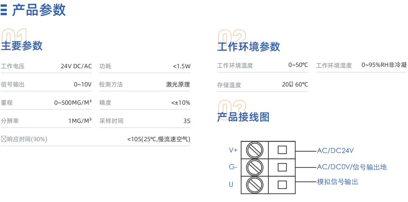Click the square port beside V+ screw
408x202 pixels.
pyautogui.click(x=282, y=150)
